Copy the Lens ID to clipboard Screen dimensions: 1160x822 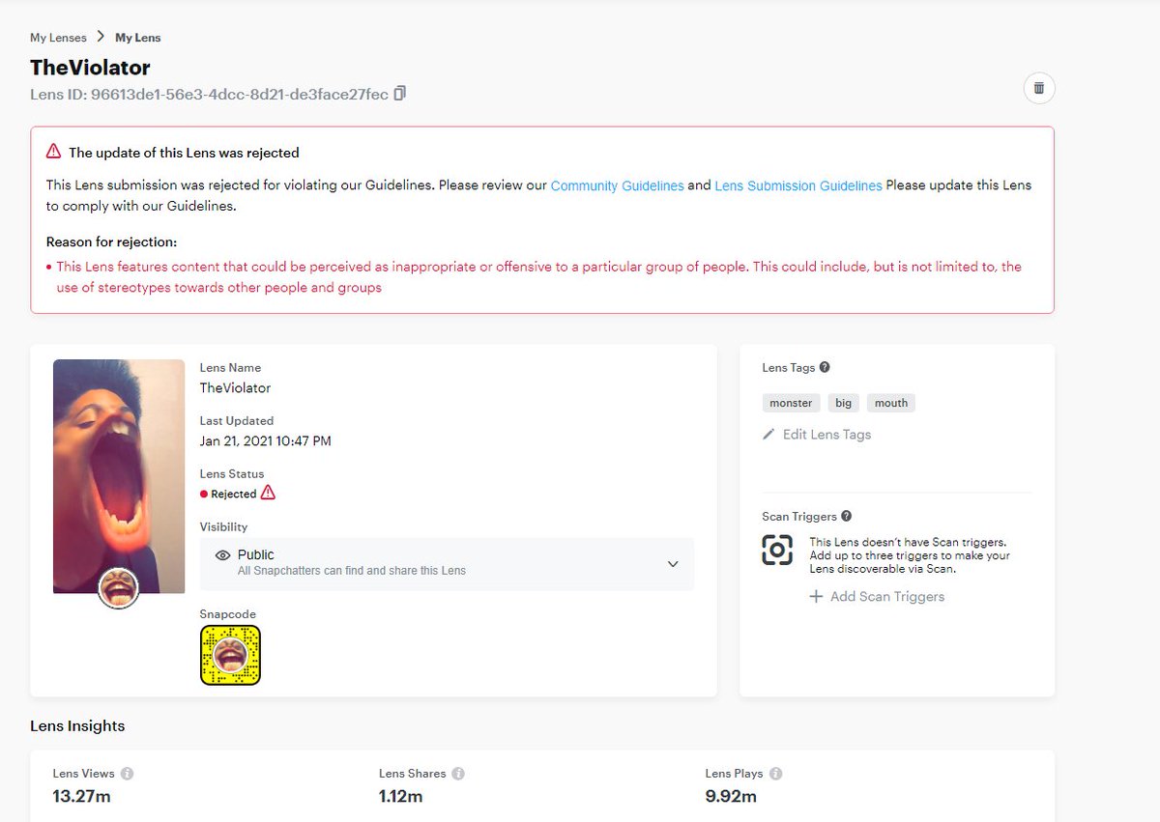[400, 94]
